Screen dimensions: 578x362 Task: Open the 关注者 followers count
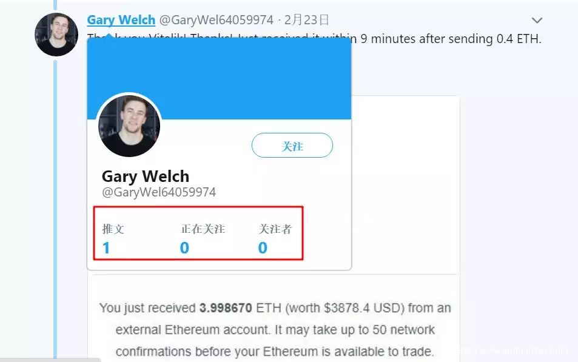(x=275, y=239)
